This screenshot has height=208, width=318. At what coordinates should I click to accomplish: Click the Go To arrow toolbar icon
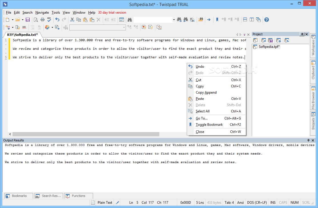click(209, 20)
